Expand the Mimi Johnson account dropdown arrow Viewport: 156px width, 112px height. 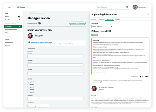[148, 7]
